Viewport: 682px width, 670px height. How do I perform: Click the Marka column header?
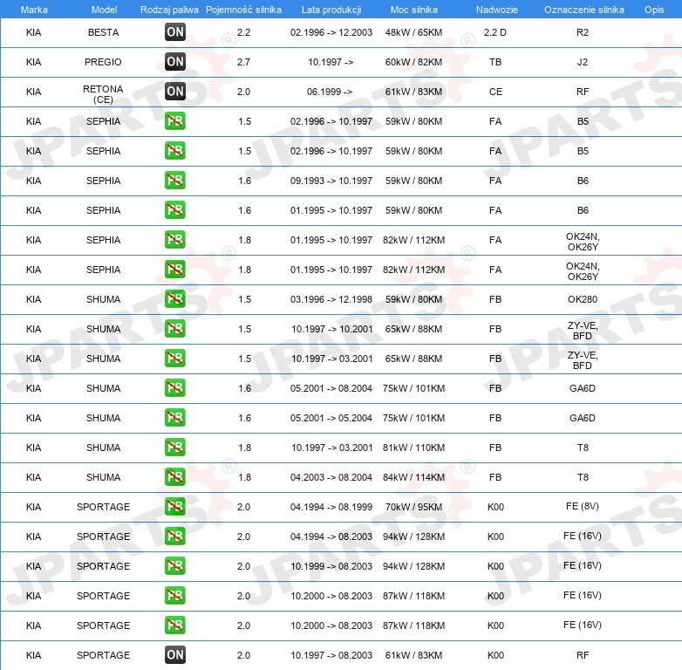(x=34, y=10)
